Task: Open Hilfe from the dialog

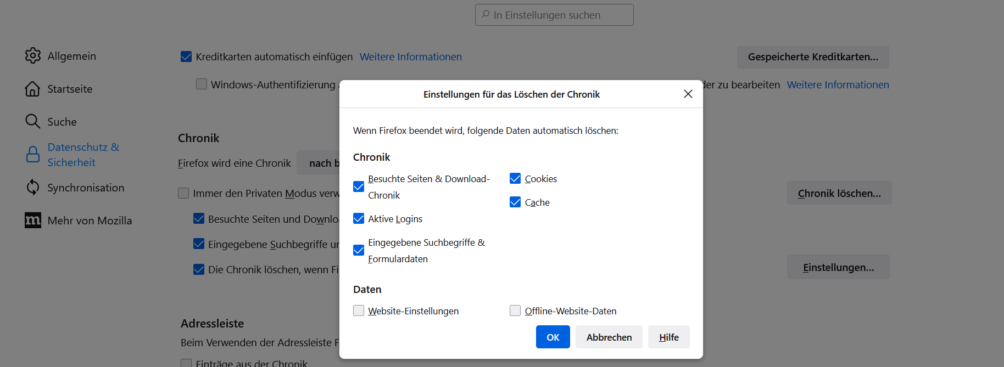Action: click(668, 337)
